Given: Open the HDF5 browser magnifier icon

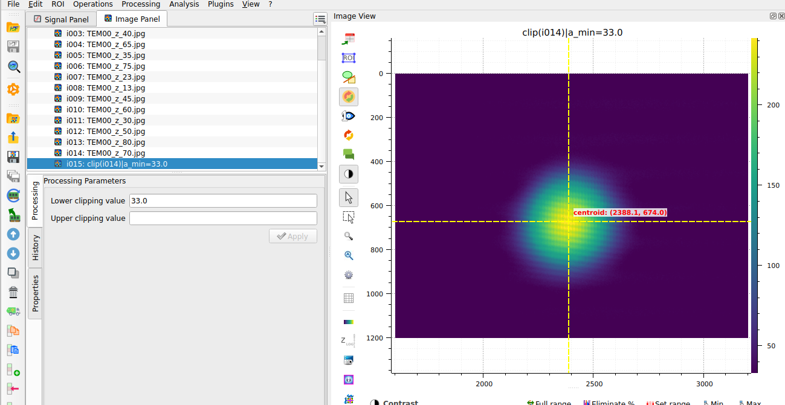Looking at the screenshot, I should (x=13, y=67).
